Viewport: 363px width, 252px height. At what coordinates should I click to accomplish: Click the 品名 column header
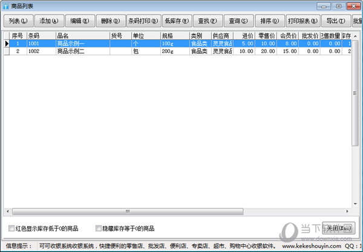(x=83, y=36)
